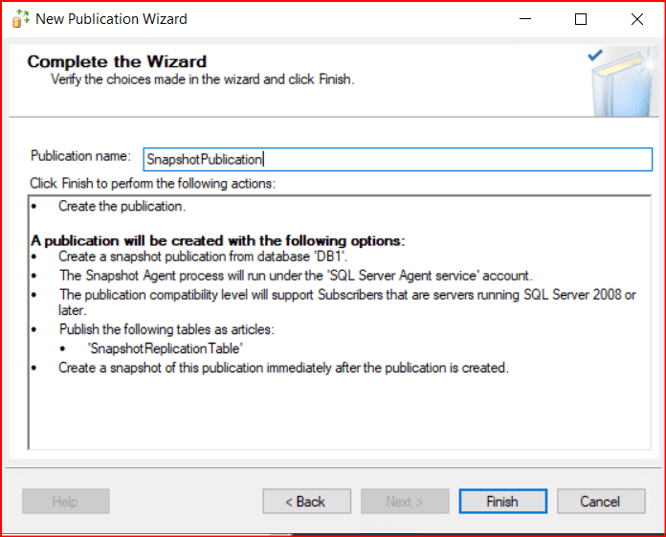
Task: Cancel the New Publication Wizard
Action: pos(600,502)
